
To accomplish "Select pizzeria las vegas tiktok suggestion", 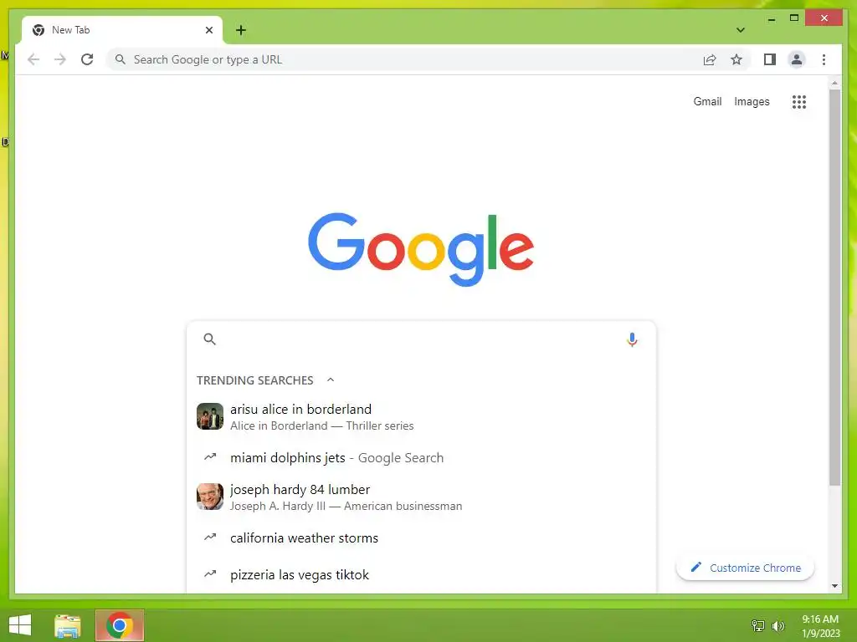I will click(421, 575).
